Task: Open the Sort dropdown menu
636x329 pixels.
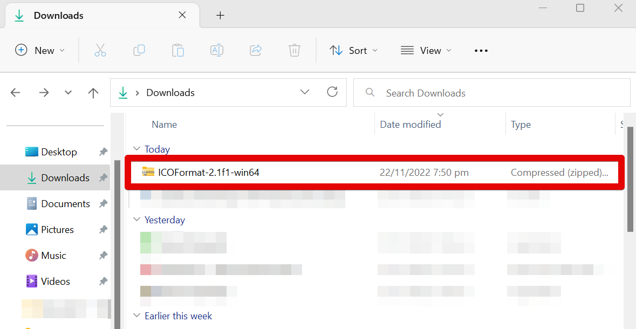Action: click(x=353, y=50)
